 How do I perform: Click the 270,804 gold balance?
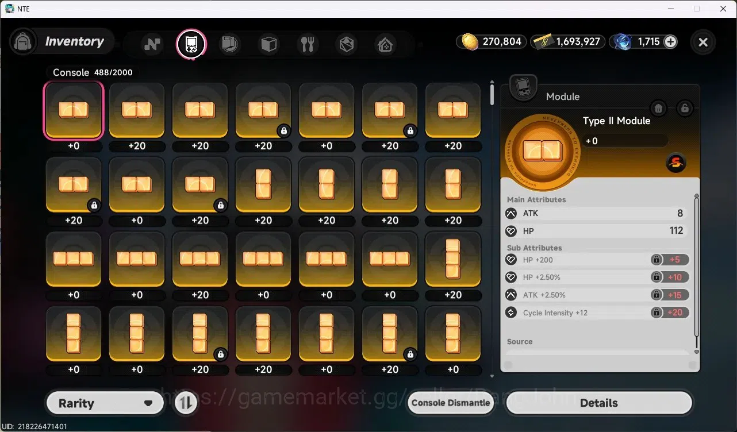click(502, 41)
